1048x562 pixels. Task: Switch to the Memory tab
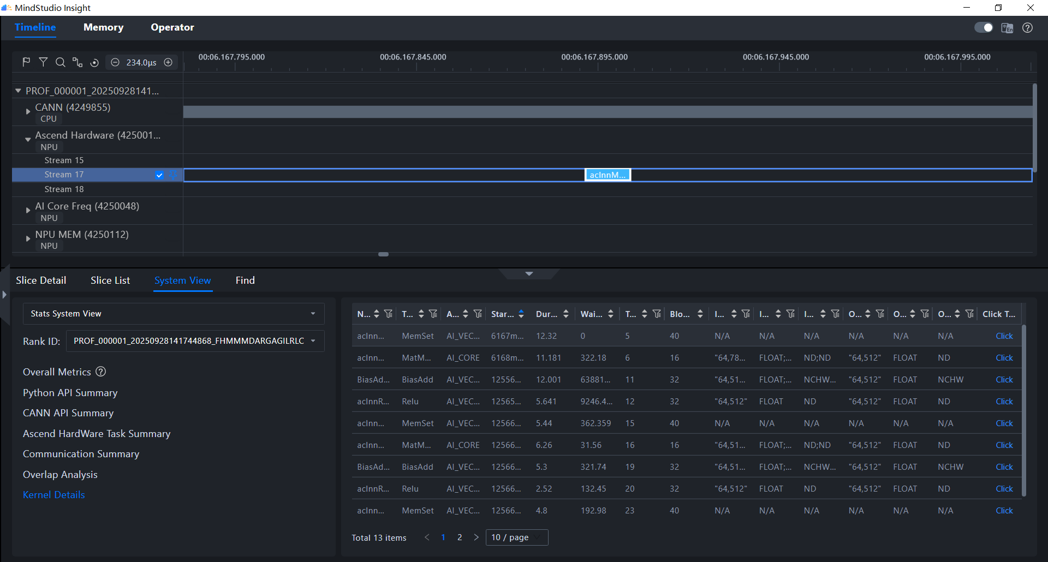tap(103, 27)
